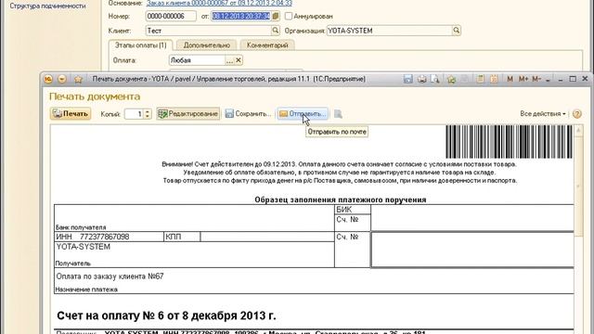
Task: Click the ИНН 772377867098 cell
Action: [x=110, y=237]
